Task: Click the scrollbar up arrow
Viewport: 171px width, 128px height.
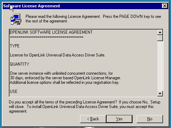Action: tap(160, 32)
